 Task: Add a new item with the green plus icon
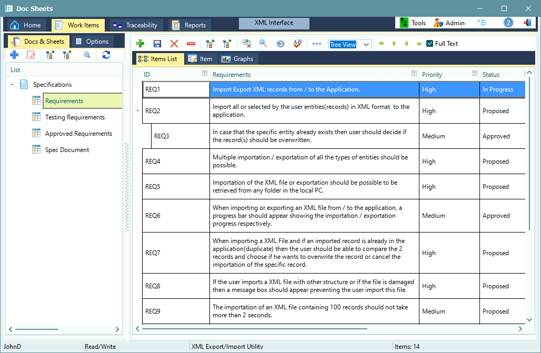pos(140,44)
